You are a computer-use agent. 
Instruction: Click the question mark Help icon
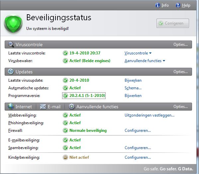[x=178, y=5]
